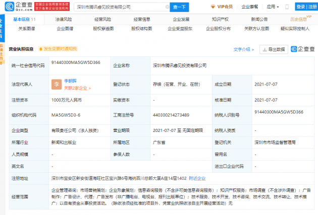Open 企业股权分布 sub-menu item

(x=218, y=29)
